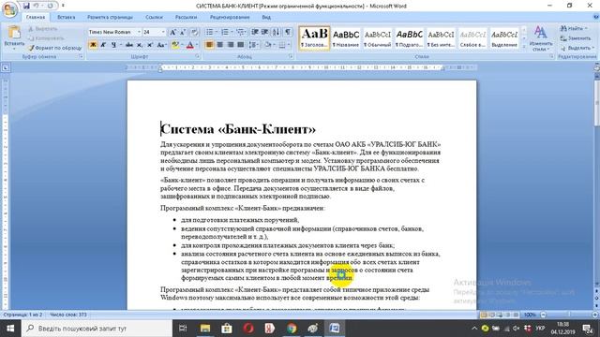Apply the Название style

coord(346,38)
